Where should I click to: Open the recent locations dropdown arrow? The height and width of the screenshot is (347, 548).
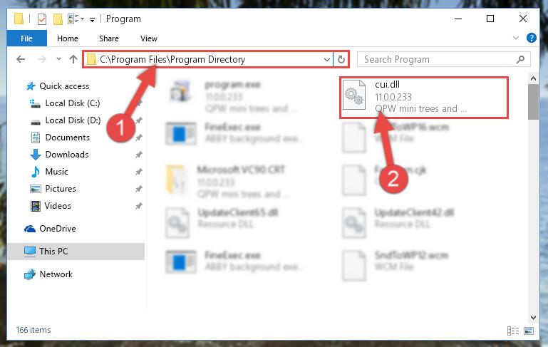coord(58,59)
